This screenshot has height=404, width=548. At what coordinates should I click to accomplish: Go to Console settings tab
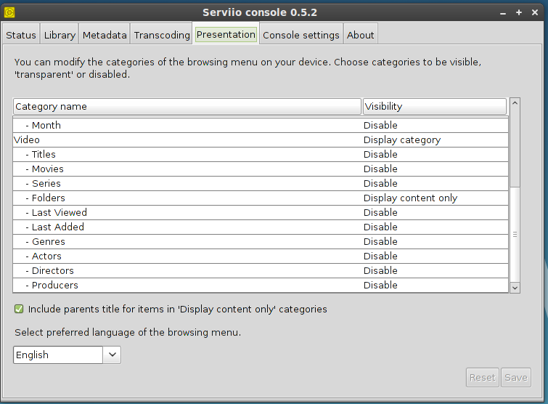(300, 35)
